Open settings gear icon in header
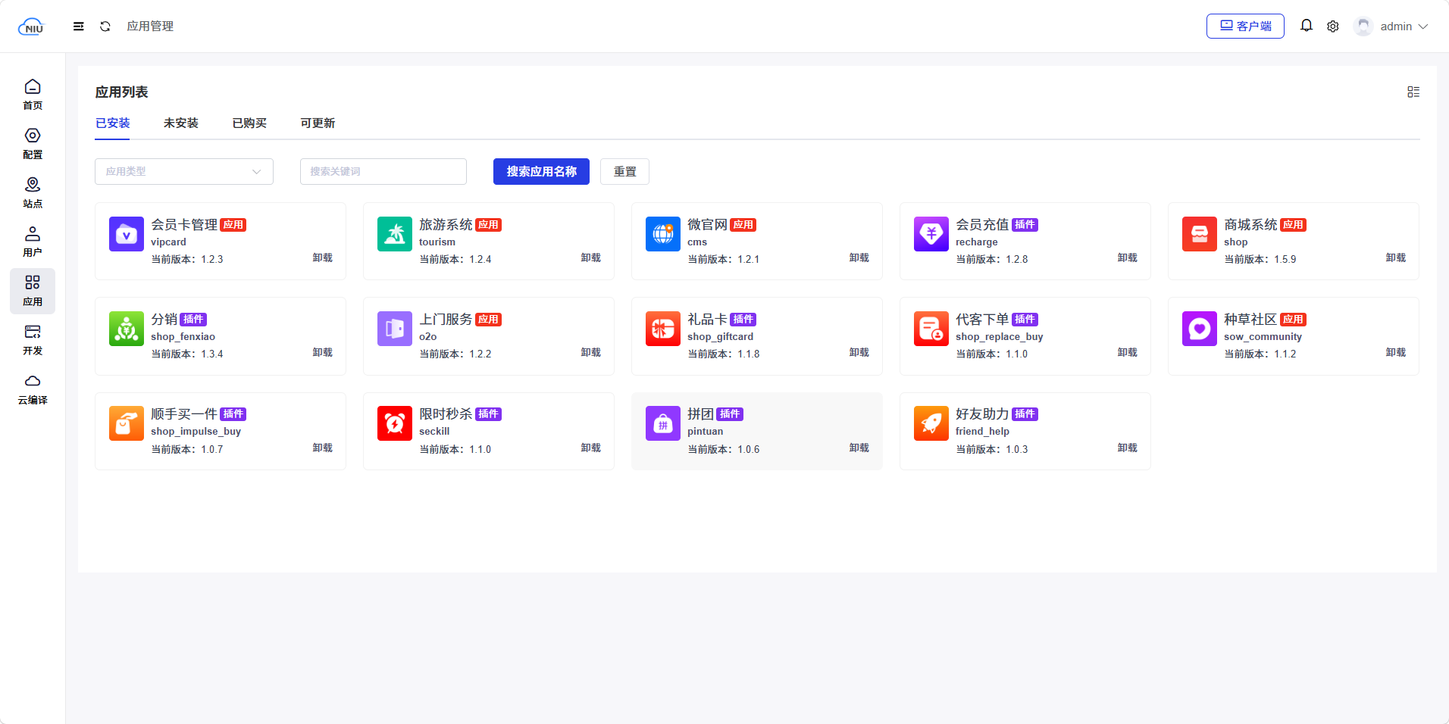Image resolution: width=1449 pixels, height=724 pixels. [x=1333, y=27]
